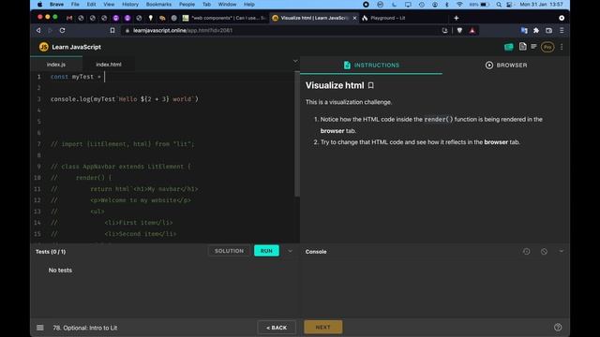Click the SOLUTION button
Viewport: 600px width, 337px height.
[229, 251]
